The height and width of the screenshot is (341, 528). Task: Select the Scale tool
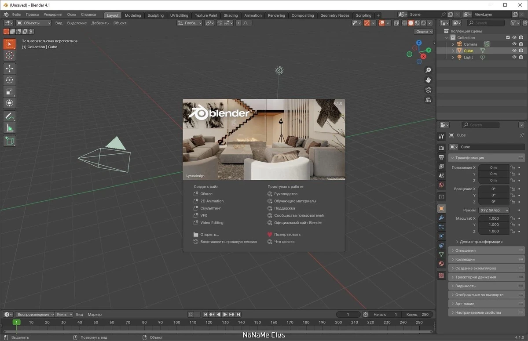tap(9, 91)
